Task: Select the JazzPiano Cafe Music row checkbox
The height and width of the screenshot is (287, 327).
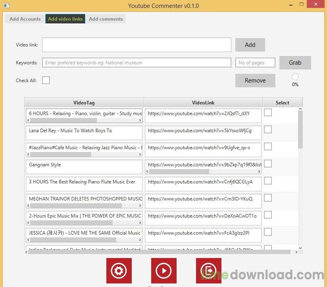Action: [268, 146]
